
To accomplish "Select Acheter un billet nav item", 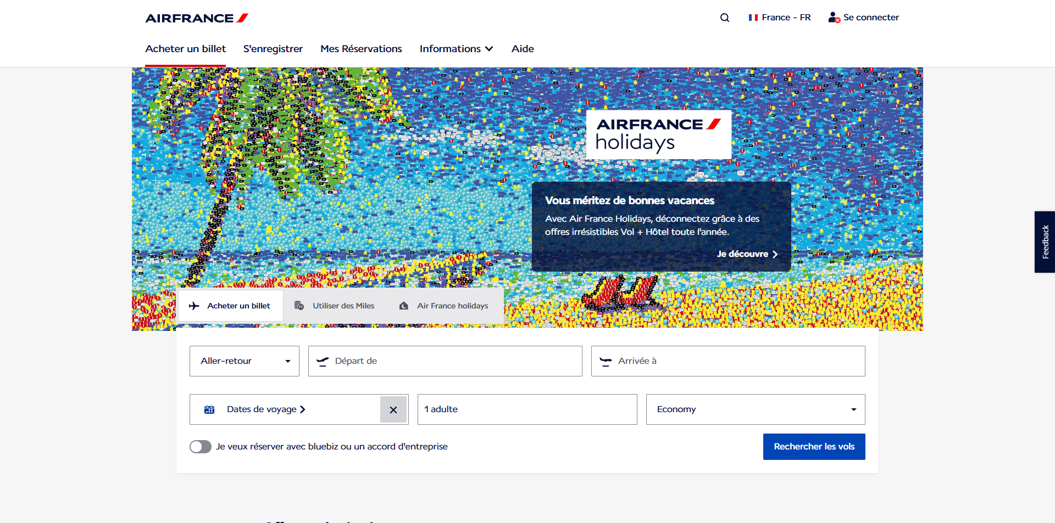I will 186,49.
